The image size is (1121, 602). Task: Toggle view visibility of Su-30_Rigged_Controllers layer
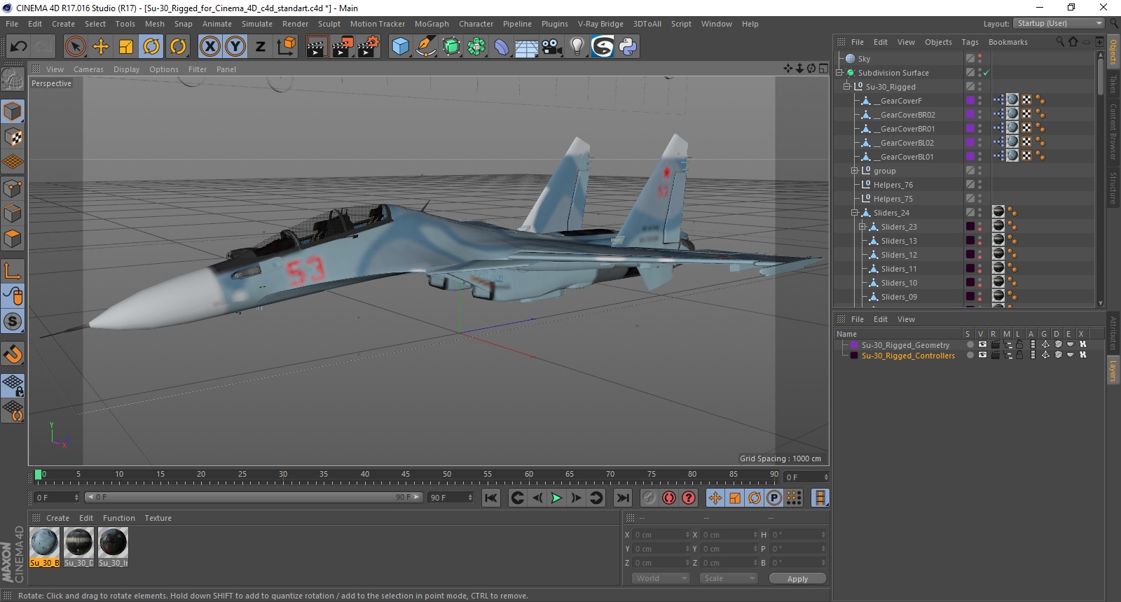982,355
